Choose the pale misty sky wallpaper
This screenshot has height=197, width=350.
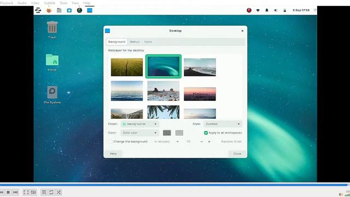click(x=200, y=114)
